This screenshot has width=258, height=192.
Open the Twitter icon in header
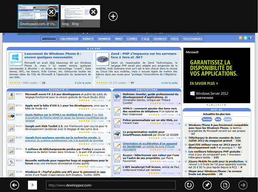tap(246, 38)
